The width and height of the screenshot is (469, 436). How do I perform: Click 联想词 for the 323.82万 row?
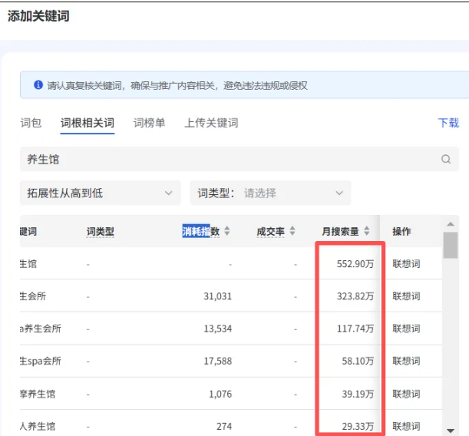click(x=406, y=296)
